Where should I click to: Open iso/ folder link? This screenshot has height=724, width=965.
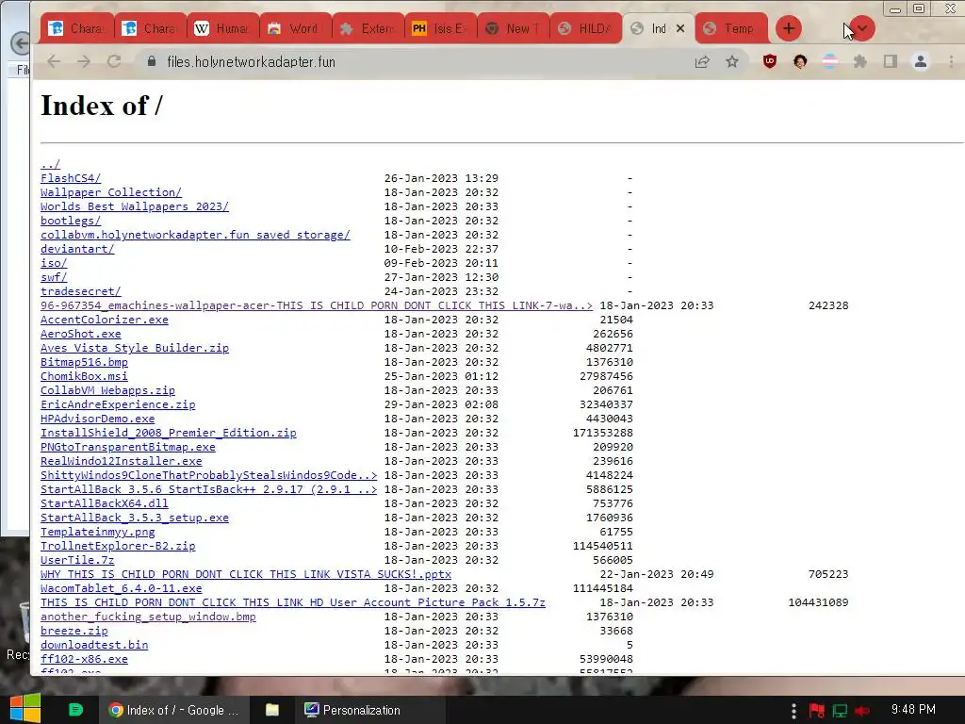click(x=54, y=263)
